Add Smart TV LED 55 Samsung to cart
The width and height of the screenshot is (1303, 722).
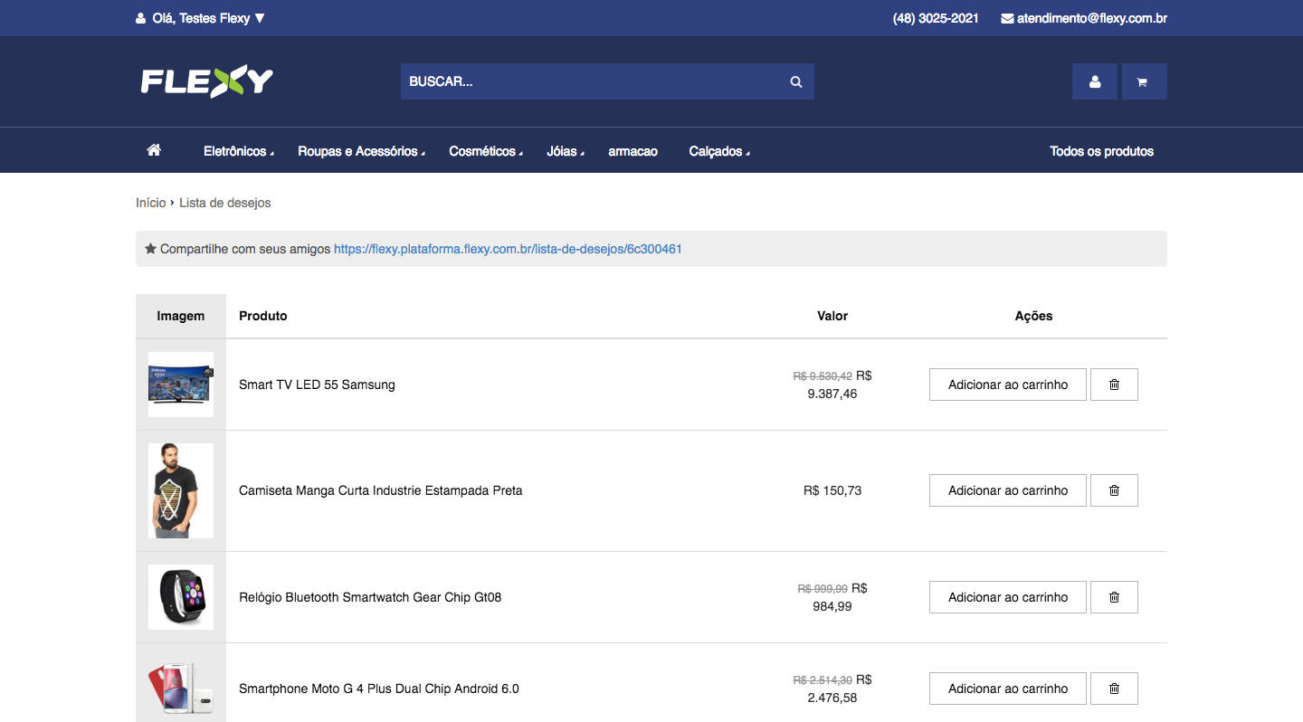point(1008,385)
